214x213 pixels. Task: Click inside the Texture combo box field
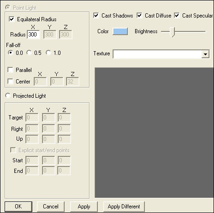[157, 54]
